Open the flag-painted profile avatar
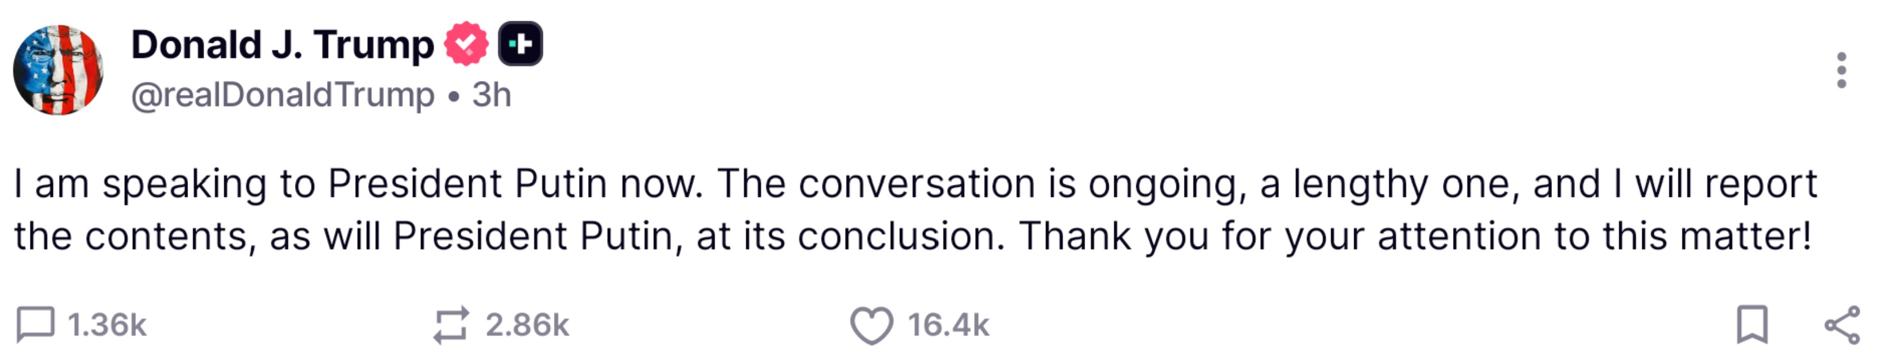This screenshot has height=362, width=1878. click(x=58, y=70)
